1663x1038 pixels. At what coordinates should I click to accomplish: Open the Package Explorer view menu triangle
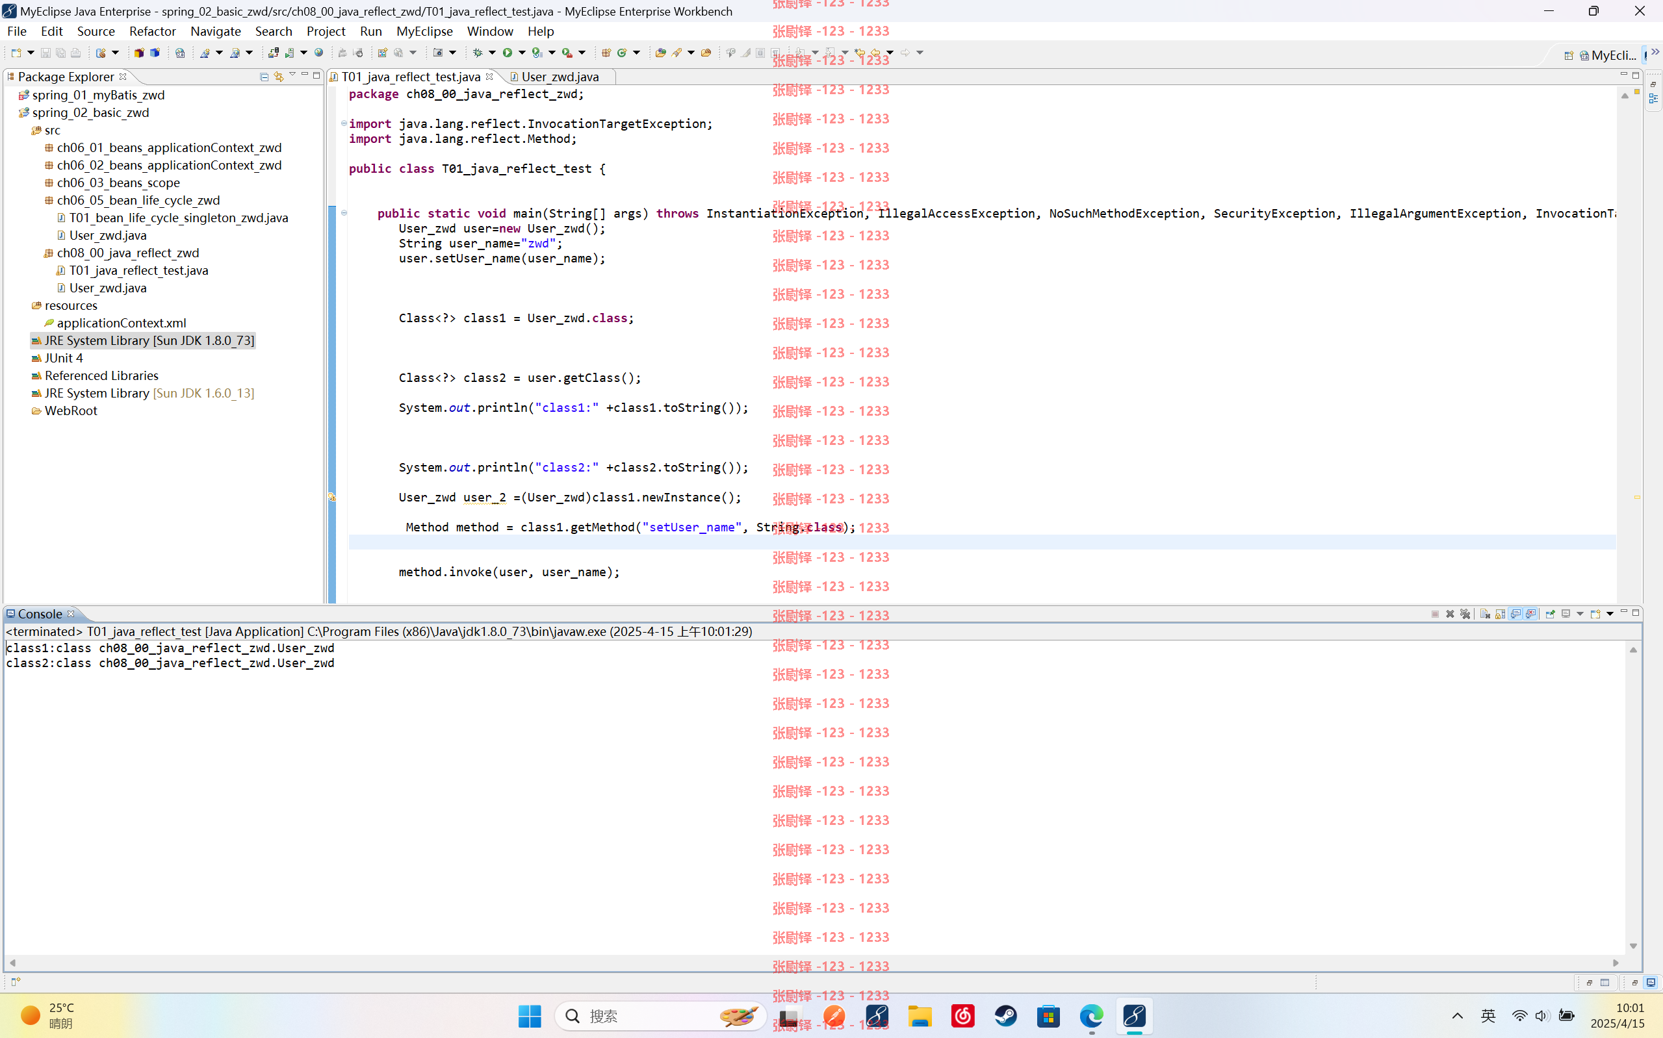pyautogui.click(x=292, y=74)
